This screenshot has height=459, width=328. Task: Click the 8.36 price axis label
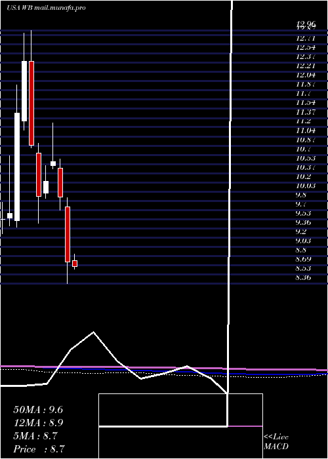[x=303, y=277]
